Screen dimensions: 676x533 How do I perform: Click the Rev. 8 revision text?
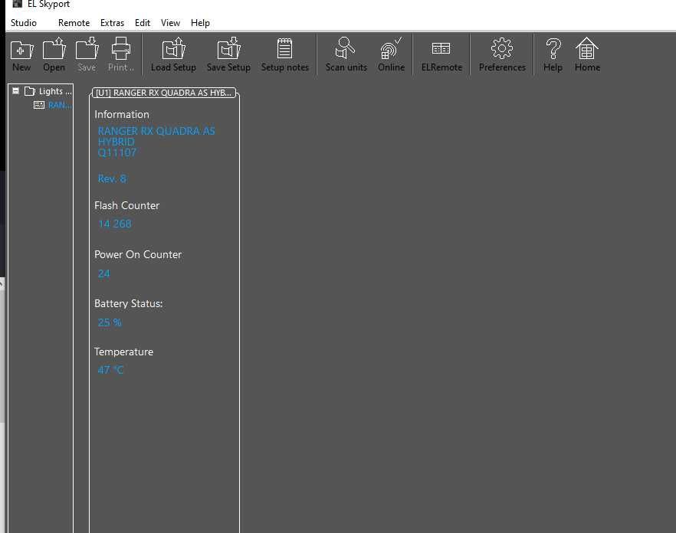point(112,179)
